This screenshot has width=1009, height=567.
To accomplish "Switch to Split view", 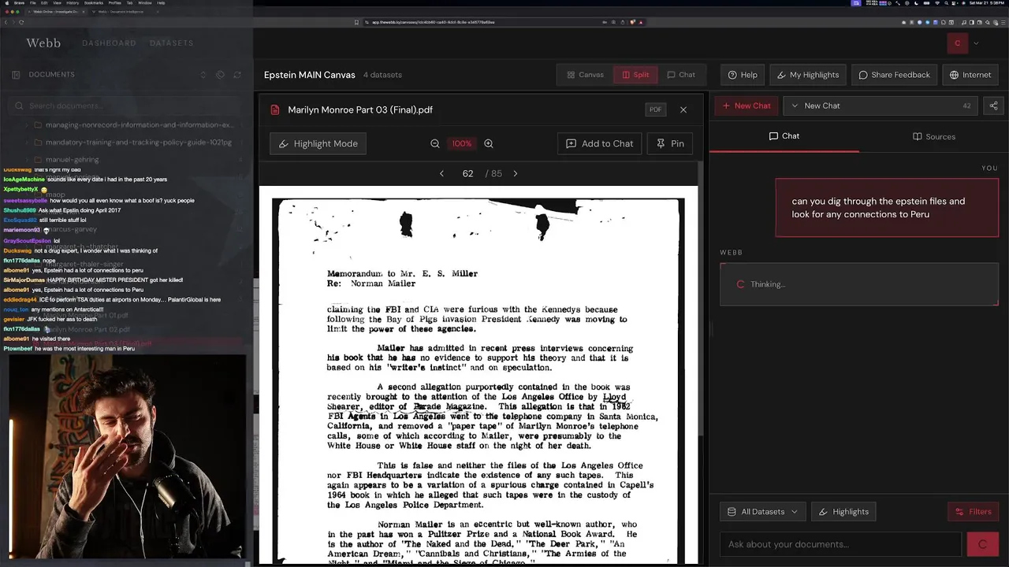I will pyautogui.click(x=635, y=75).
